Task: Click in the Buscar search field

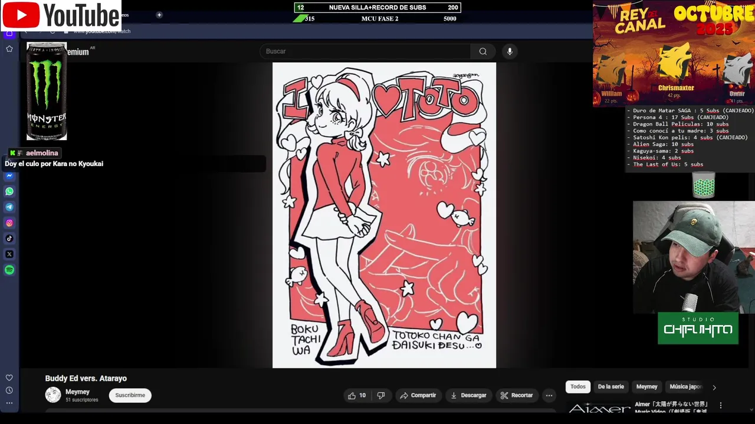Action: point(366,51)
